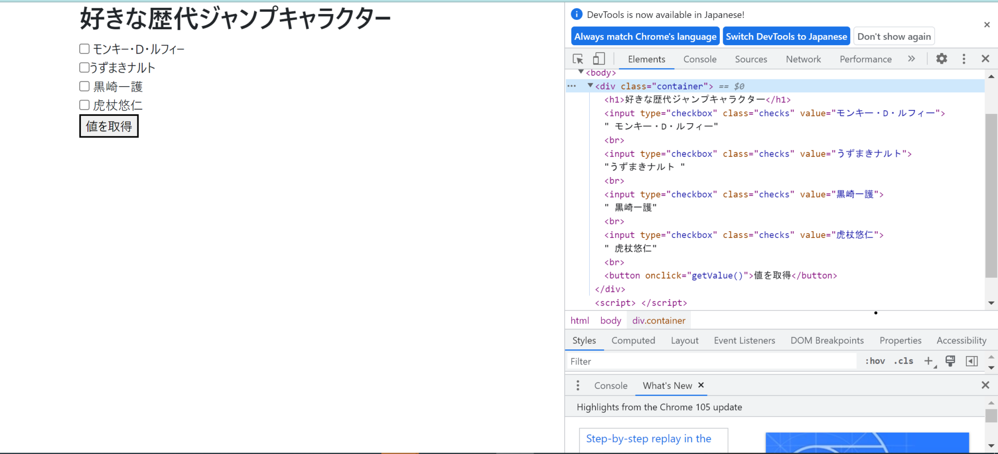Toggle the Computed Styles sidebar icon
The image size is (998, 454).
[973, 361]
